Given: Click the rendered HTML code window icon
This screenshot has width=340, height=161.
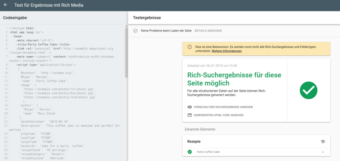Looking at the screenshot, I should coord(189,115).
